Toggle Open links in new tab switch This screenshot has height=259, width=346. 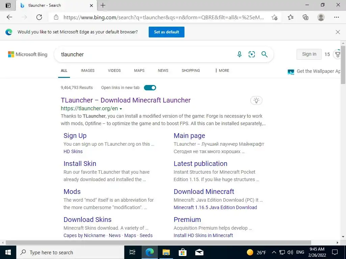pyautogui.click(x=150, y=88)
